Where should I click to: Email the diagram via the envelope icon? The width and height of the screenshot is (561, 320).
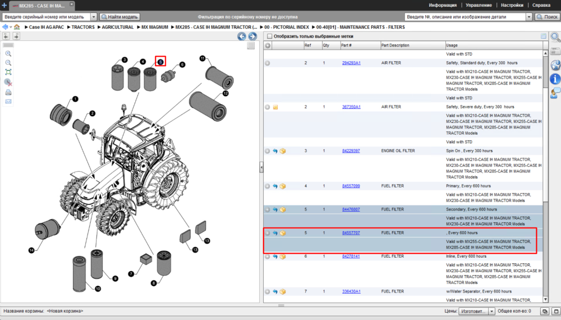pyautogui.click(x=8, y=102)
